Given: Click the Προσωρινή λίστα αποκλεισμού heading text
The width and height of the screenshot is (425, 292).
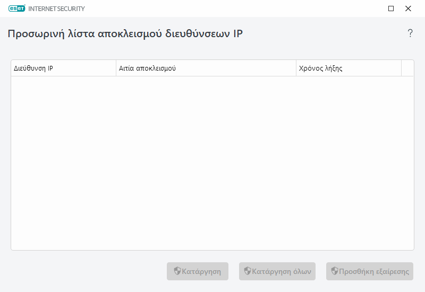Looking at the screenshot, I should pyautogui.click(x=125, y=34).
